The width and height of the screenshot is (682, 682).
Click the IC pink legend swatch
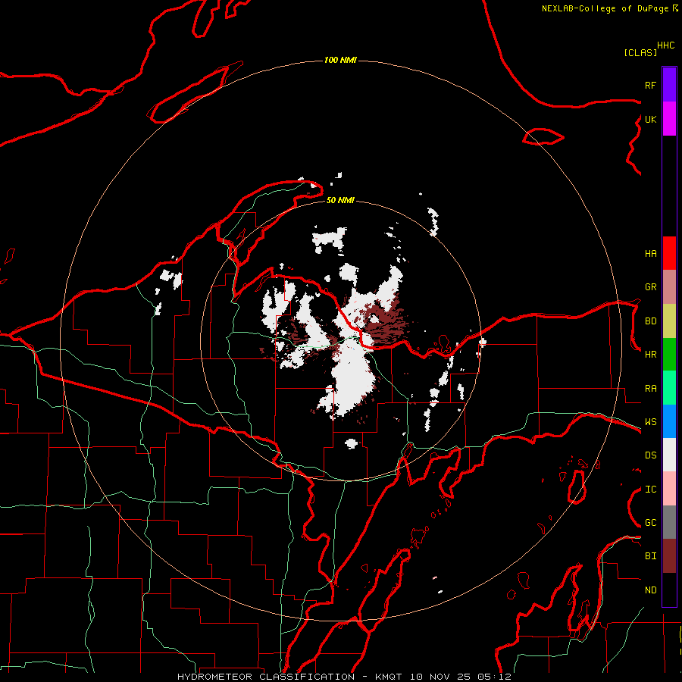[x=669, y=489]
